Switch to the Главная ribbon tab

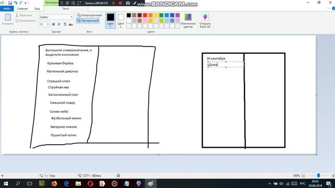tap(22, 8)
